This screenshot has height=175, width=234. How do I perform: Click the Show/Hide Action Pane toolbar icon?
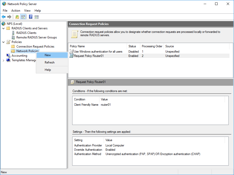point(37,17)
